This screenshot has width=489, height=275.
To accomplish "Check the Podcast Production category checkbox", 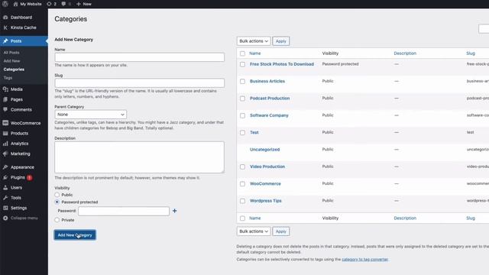I will tap(243, 99).
